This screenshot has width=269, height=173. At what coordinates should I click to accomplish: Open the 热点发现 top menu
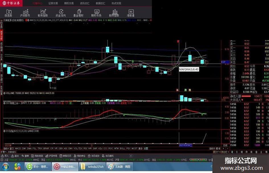click(x=116, y=3)
